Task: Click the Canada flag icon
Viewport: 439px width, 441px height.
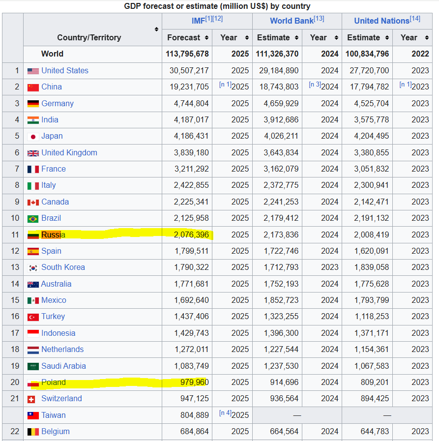Action: [33, 202]
